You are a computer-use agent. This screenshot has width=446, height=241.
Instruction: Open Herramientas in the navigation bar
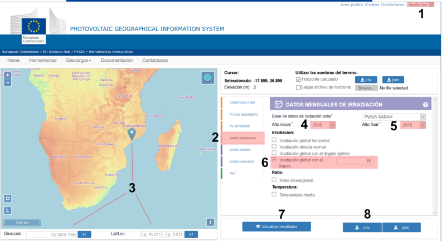(43, 60)
